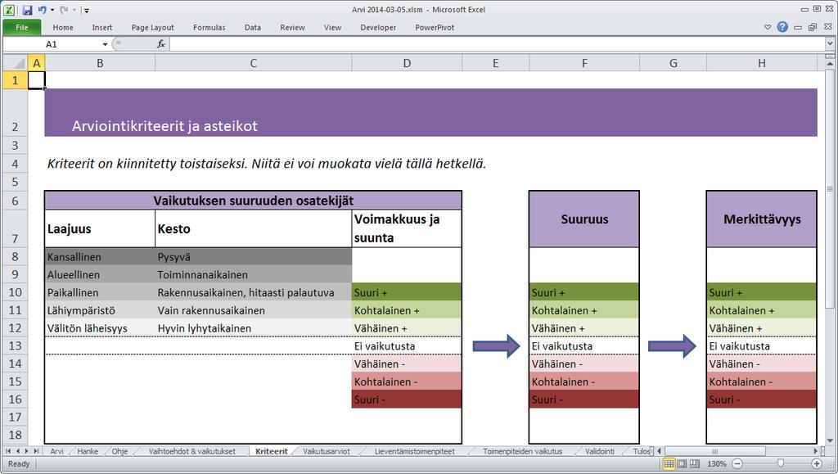This screenshot has width=838, height=474.
Task: Click the Name Box showing A1
Action: click(52, 44)
